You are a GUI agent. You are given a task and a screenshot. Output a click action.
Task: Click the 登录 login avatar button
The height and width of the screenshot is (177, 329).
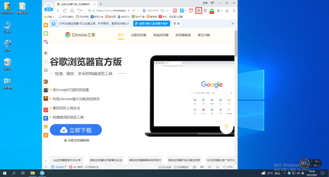(48, 7)
